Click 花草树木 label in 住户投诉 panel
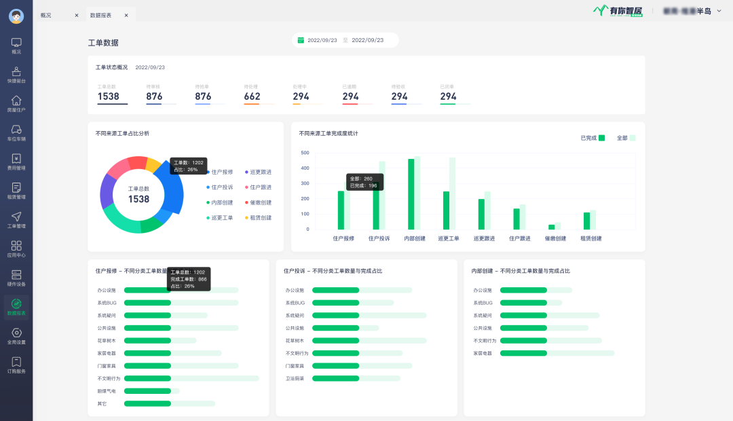The width and height of the screenshot is (733, 421). tap(295, 341)
